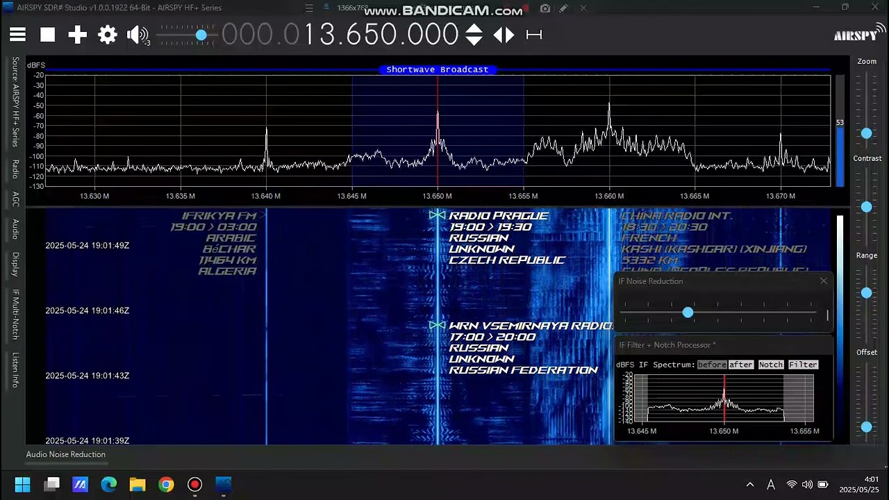
Task: Mute audio using the speaker icon
Action: pyautogui.click(x=138, y=35)
